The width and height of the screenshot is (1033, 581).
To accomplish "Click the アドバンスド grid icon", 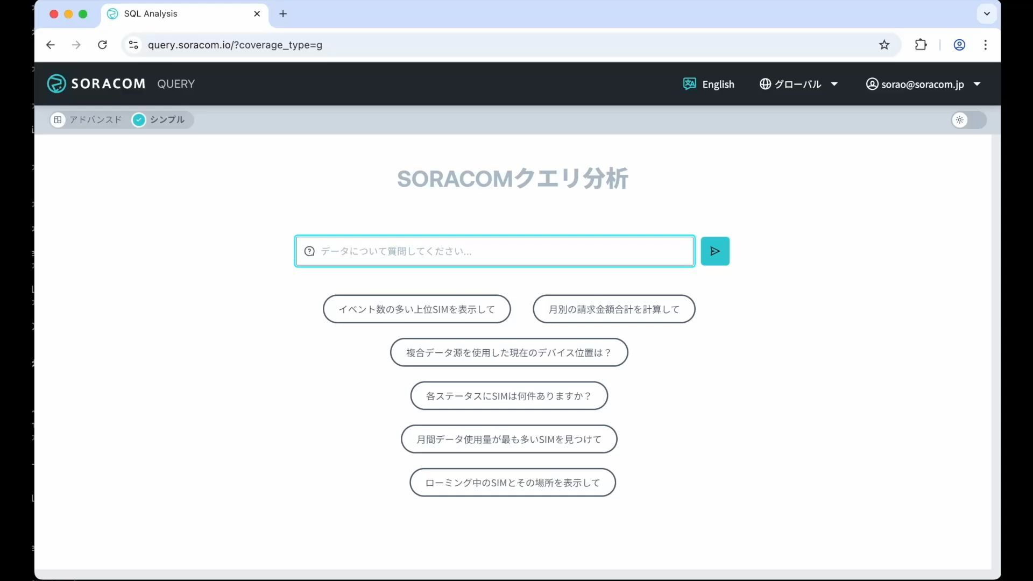I will pyautogui.click(x=58, y=119).
